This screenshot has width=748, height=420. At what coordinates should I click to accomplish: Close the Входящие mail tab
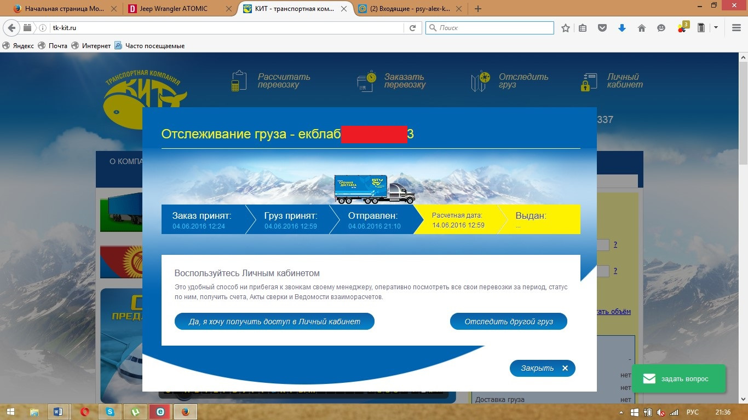pyautogui.click(x=458, y=9)
